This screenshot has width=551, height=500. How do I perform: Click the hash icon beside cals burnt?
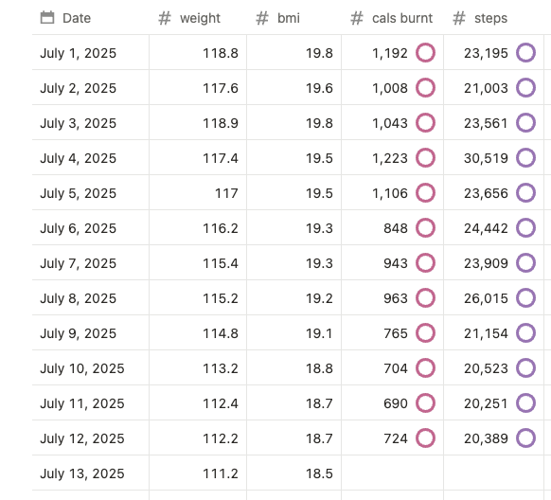coord(357,18)
